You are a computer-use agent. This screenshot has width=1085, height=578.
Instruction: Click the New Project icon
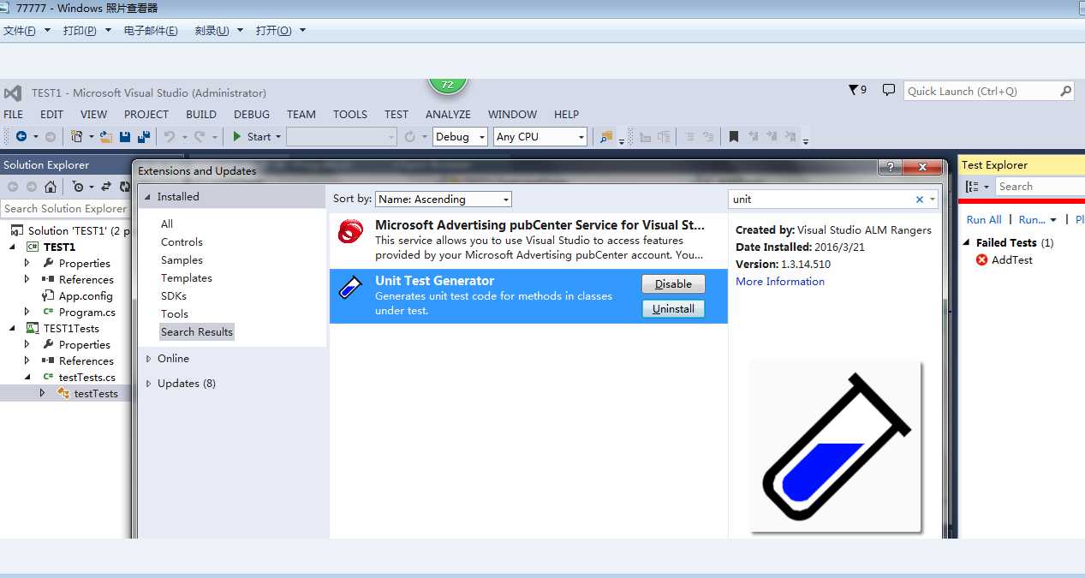click(77, 136)
